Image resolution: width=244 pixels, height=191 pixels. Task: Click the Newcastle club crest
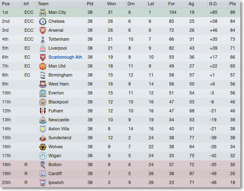[43, 120]
